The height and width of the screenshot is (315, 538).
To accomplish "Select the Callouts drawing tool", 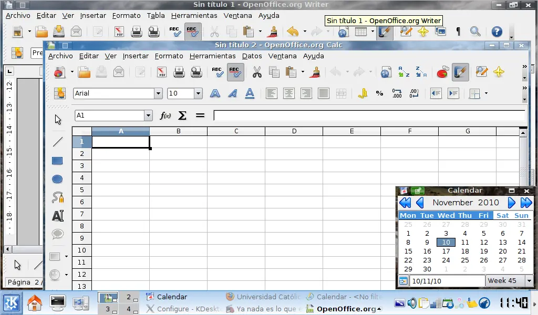I will (58, 234).
